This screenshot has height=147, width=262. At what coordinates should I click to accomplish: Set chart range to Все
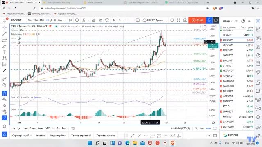click(x=64, y=129)
